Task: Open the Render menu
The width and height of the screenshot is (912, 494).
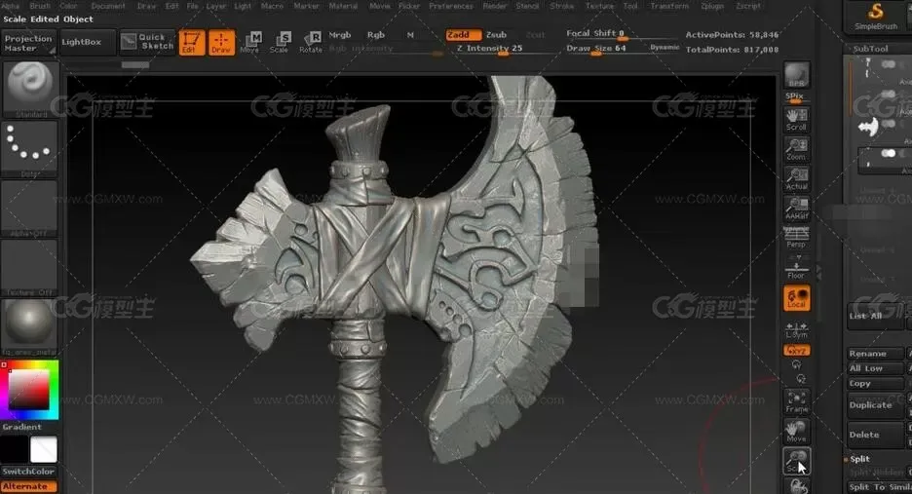Action: [495, 6]
